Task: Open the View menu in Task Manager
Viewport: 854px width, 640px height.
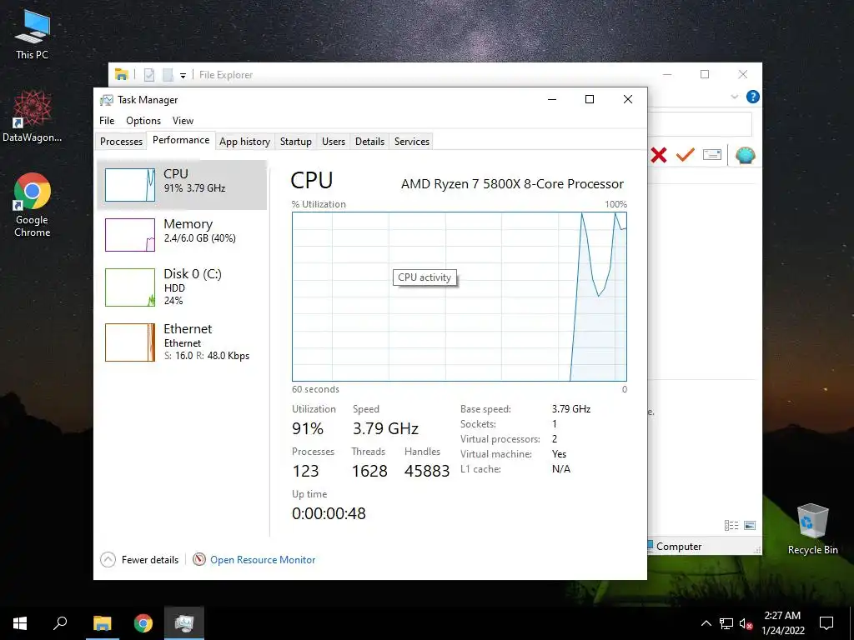Action: coord(183,121)
